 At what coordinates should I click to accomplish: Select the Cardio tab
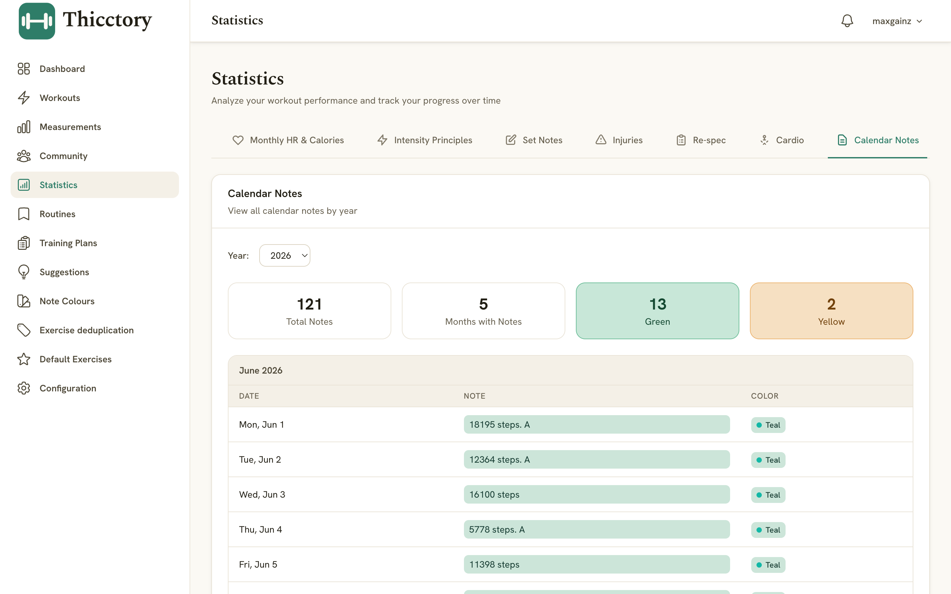(781, 140)
